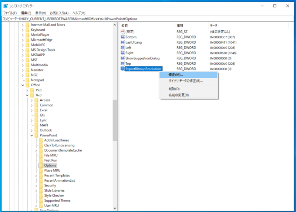Click the registry path address bar
The width and height of the screenshot is (296, 212).
pyautogui.click(x=148, y=19)
